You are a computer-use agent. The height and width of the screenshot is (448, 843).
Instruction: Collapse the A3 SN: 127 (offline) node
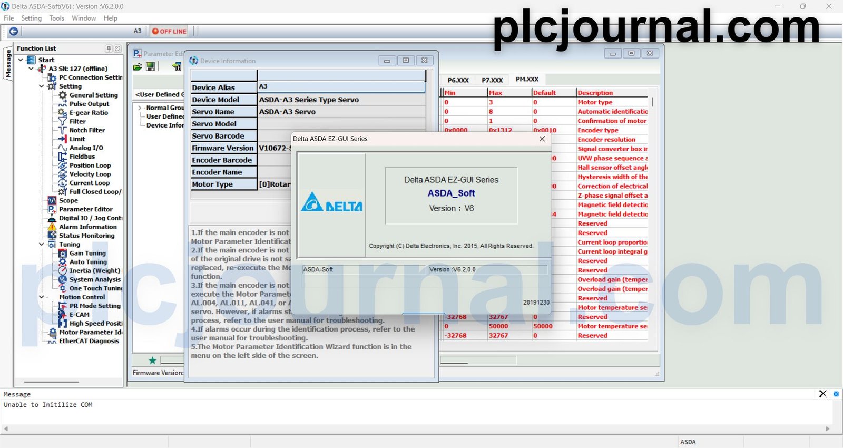coord(31,69)
